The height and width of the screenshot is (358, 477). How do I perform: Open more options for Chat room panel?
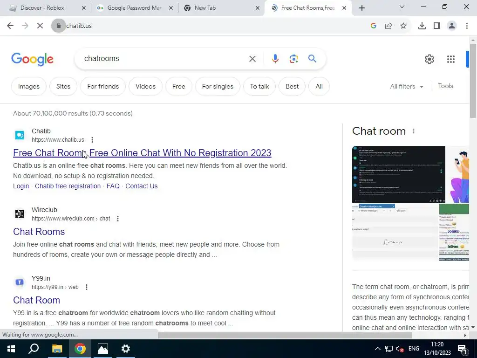[414, 131]
